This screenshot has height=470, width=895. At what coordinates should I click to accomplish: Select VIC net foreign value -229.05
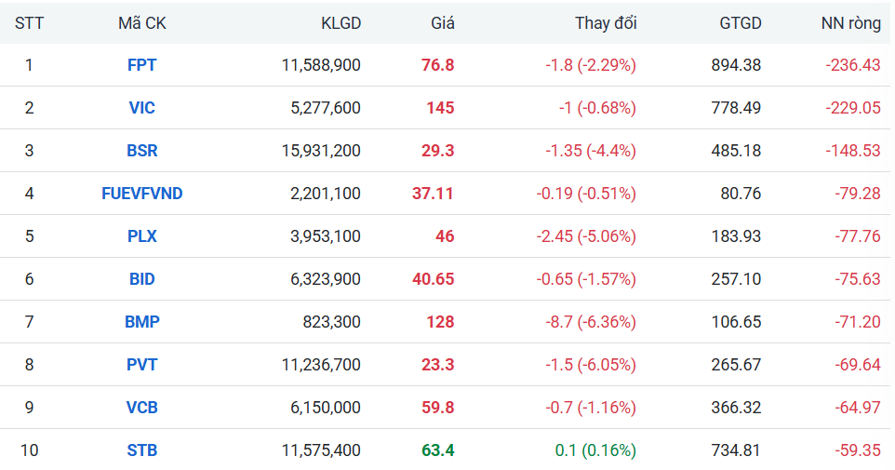pyautogui.click(x=853, y=108)
